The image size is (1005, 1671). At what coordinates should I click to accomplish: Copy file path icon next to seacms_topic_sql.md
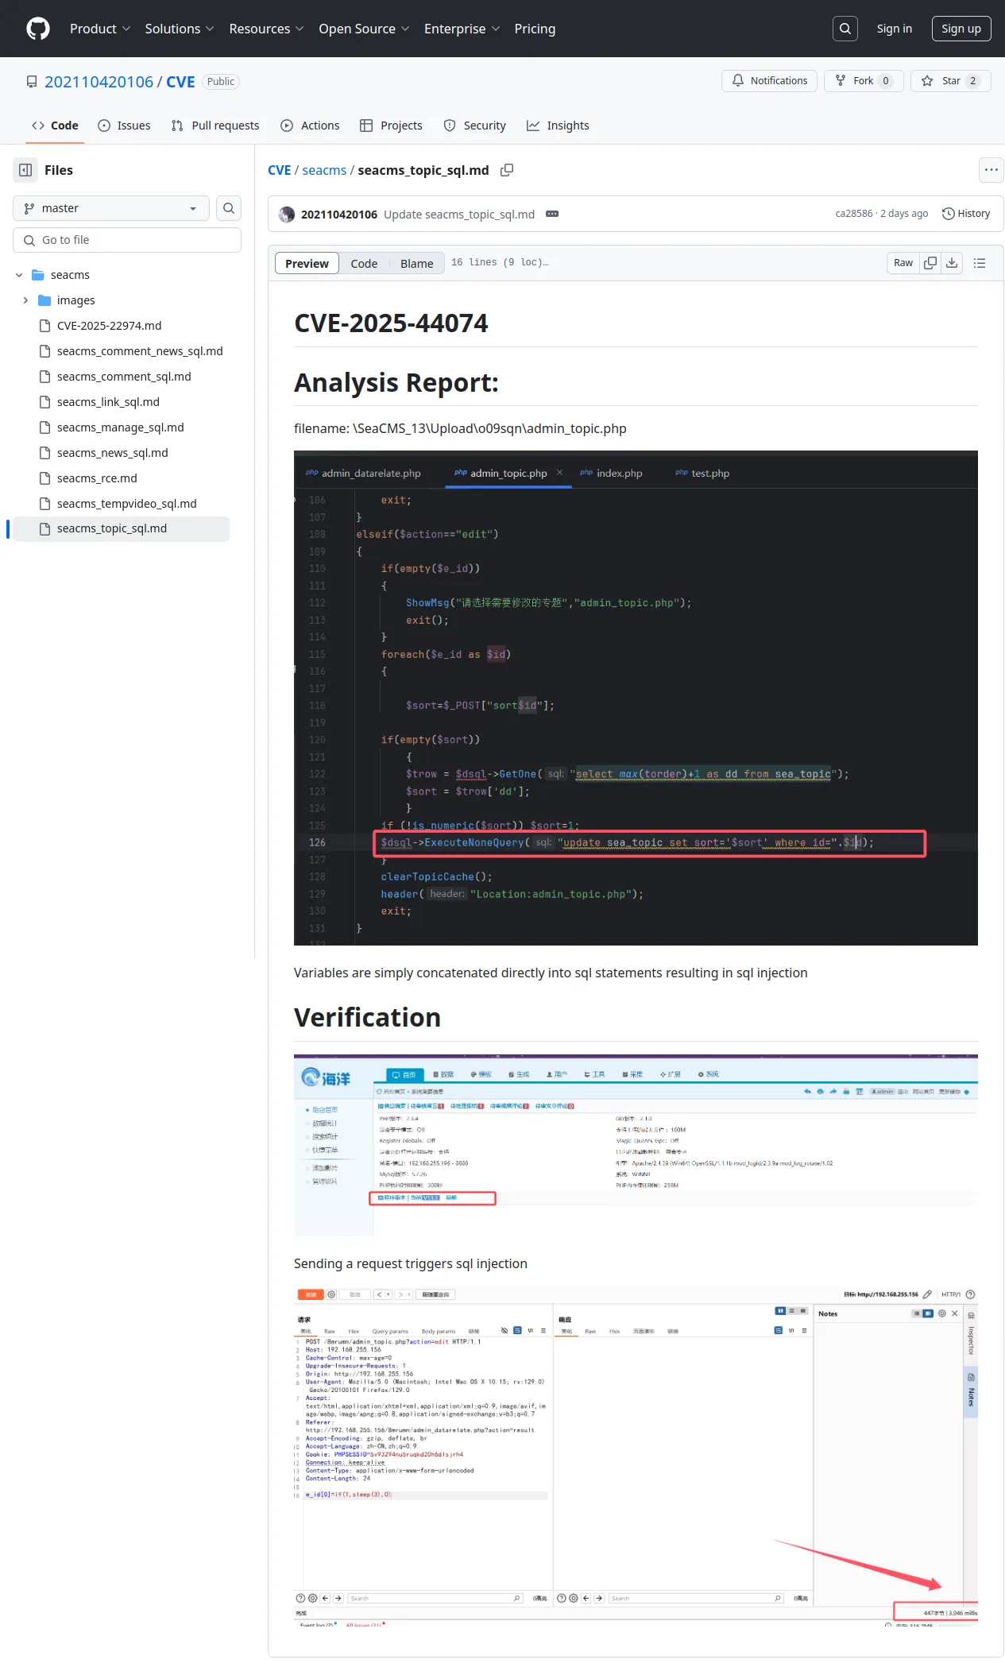(507, 170)
